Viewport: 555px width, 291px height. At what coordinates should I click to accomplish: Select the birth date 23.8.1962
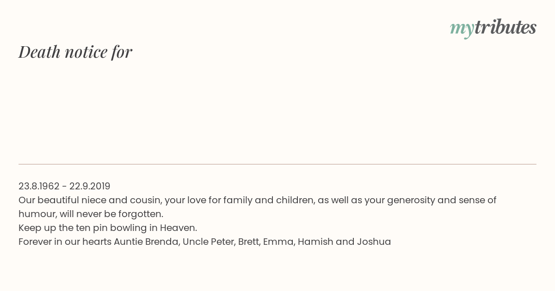pos(39,186)
